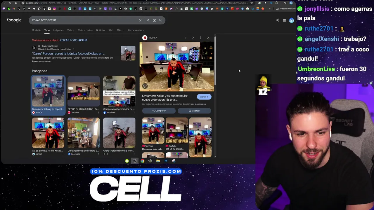374x210 pixels.
Task: Open the Google account avatar
Action: 291,20
